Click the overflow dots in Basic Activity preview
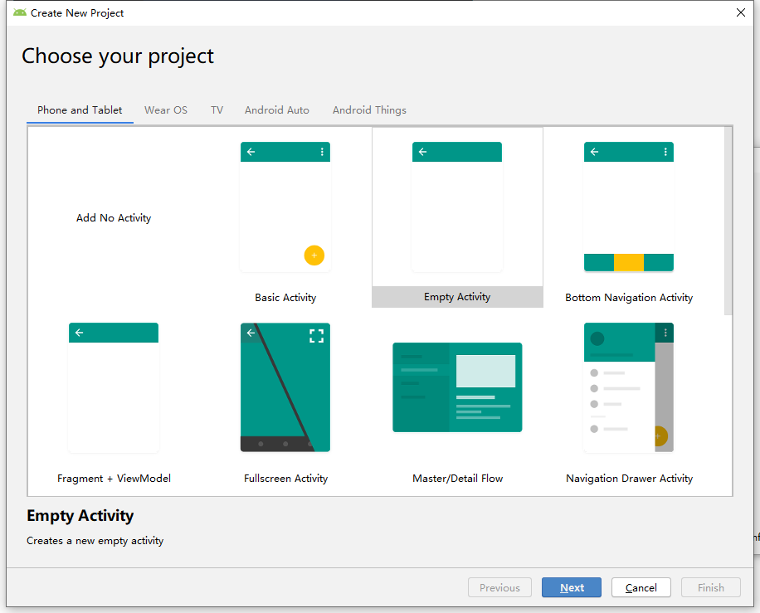Screen dimensions: 760x613 click(322, 152)
